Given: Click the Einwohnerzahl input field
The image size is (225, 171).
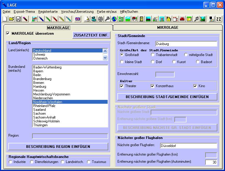Looking at the screenshot, I should click(x=165, y=74).
